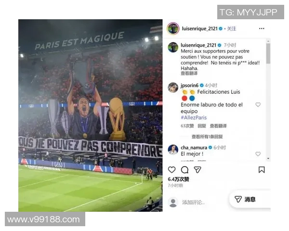Open the #AllezParis hashtag

pos(194,117)
